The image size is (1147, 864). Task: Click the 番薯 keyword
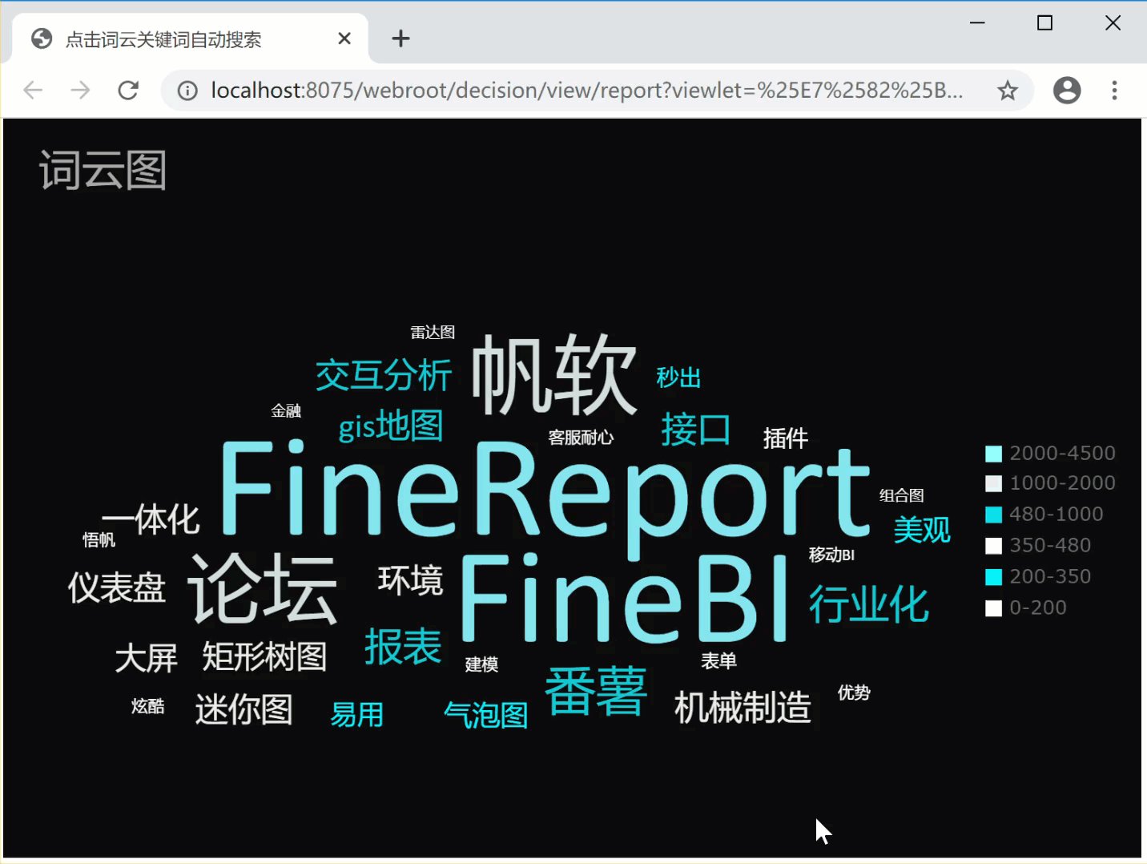click(596, 690)
